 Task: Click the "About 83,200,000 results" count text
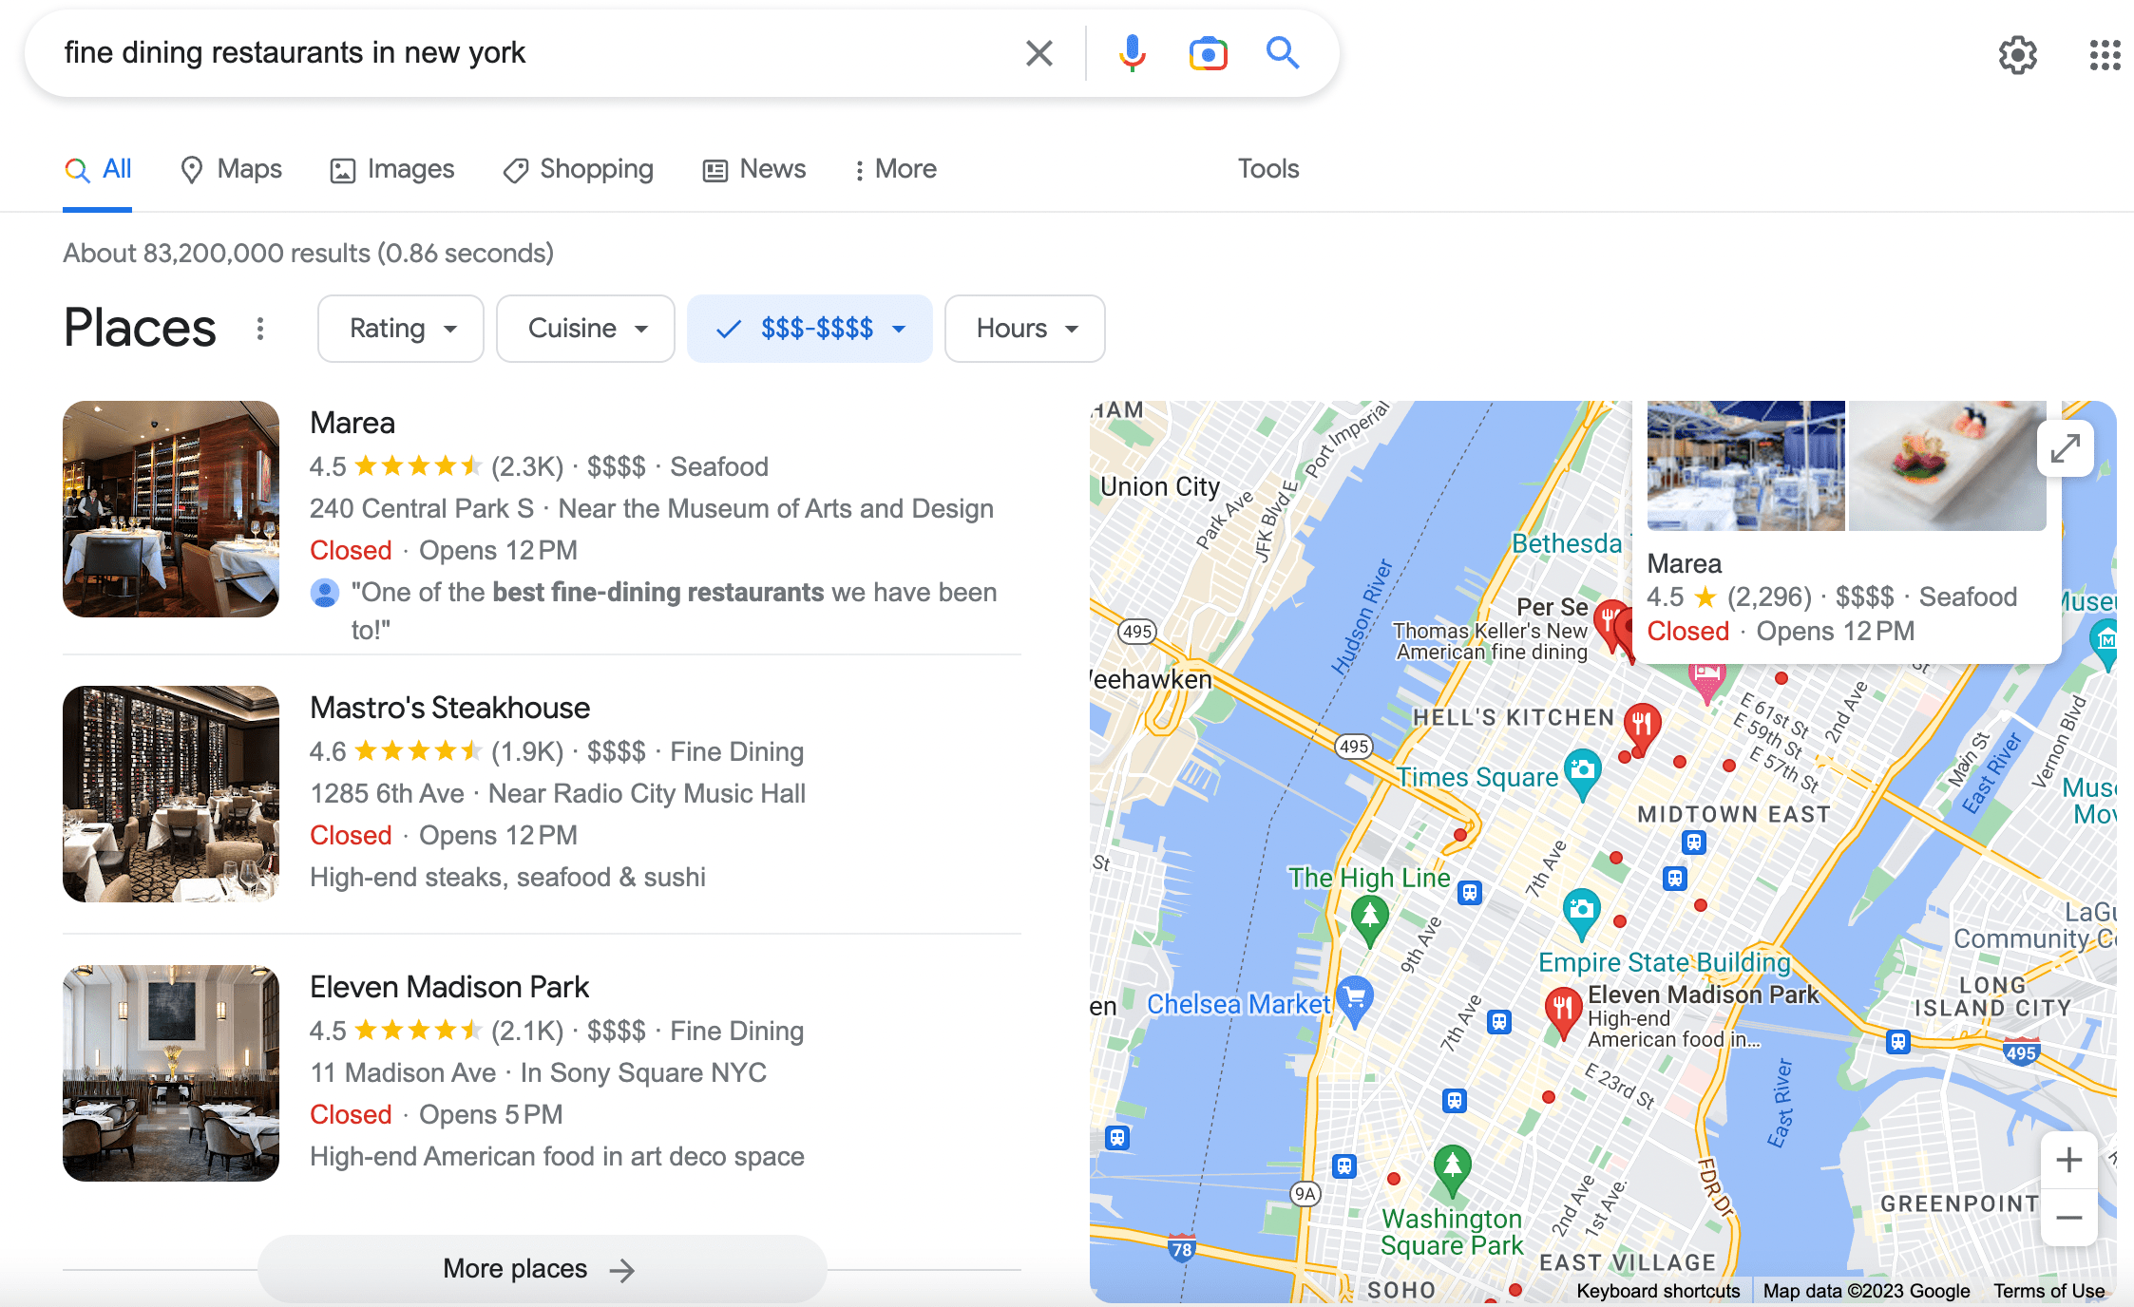pyautogui.click(x=216, y=254)
